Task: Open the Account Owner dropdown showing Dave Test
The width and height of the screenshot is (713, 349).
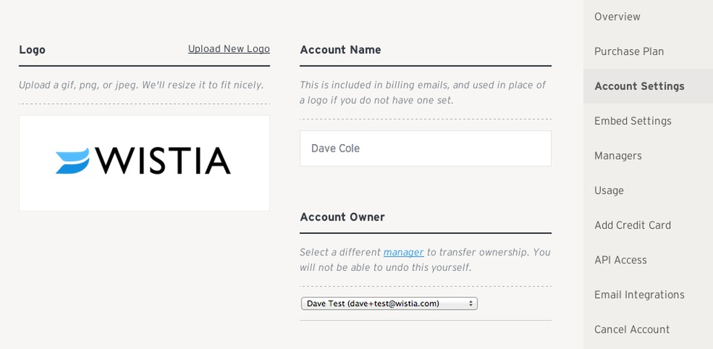Action: pyautogui.click(x=389, y=304)
